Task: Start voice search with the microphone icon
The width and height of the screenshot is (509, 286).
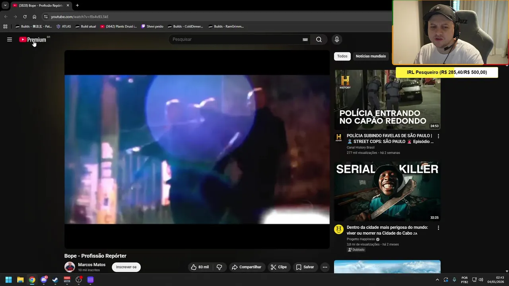Action: (x=337, y=39)
